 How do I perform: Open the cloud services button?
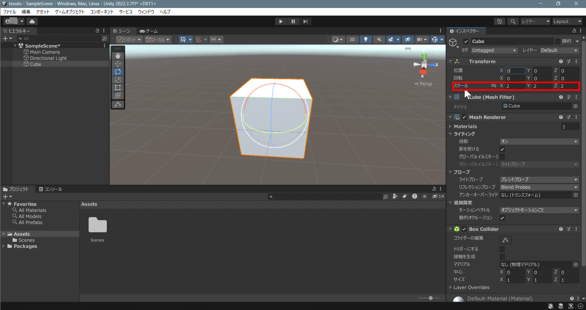(32, 21)
